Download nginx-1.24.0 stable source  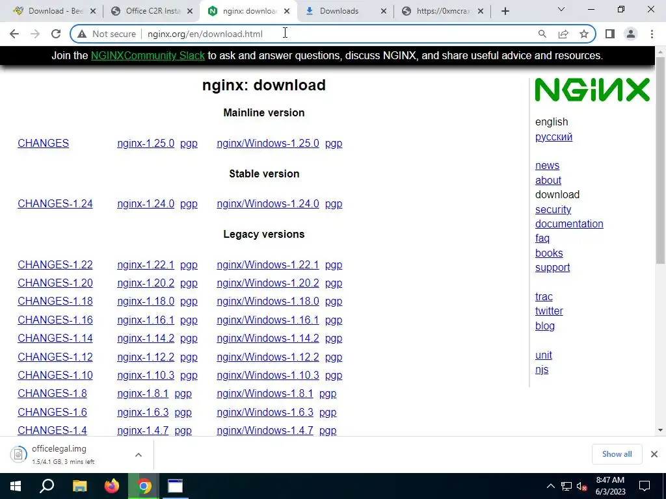pos(146,203)
